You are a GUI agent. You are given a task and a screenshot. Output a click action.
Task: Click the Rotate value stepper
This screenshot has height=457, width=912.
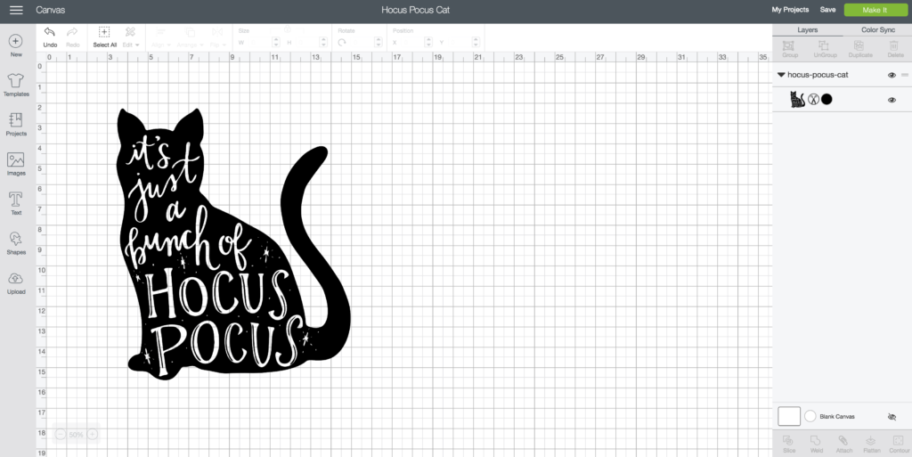378,42
